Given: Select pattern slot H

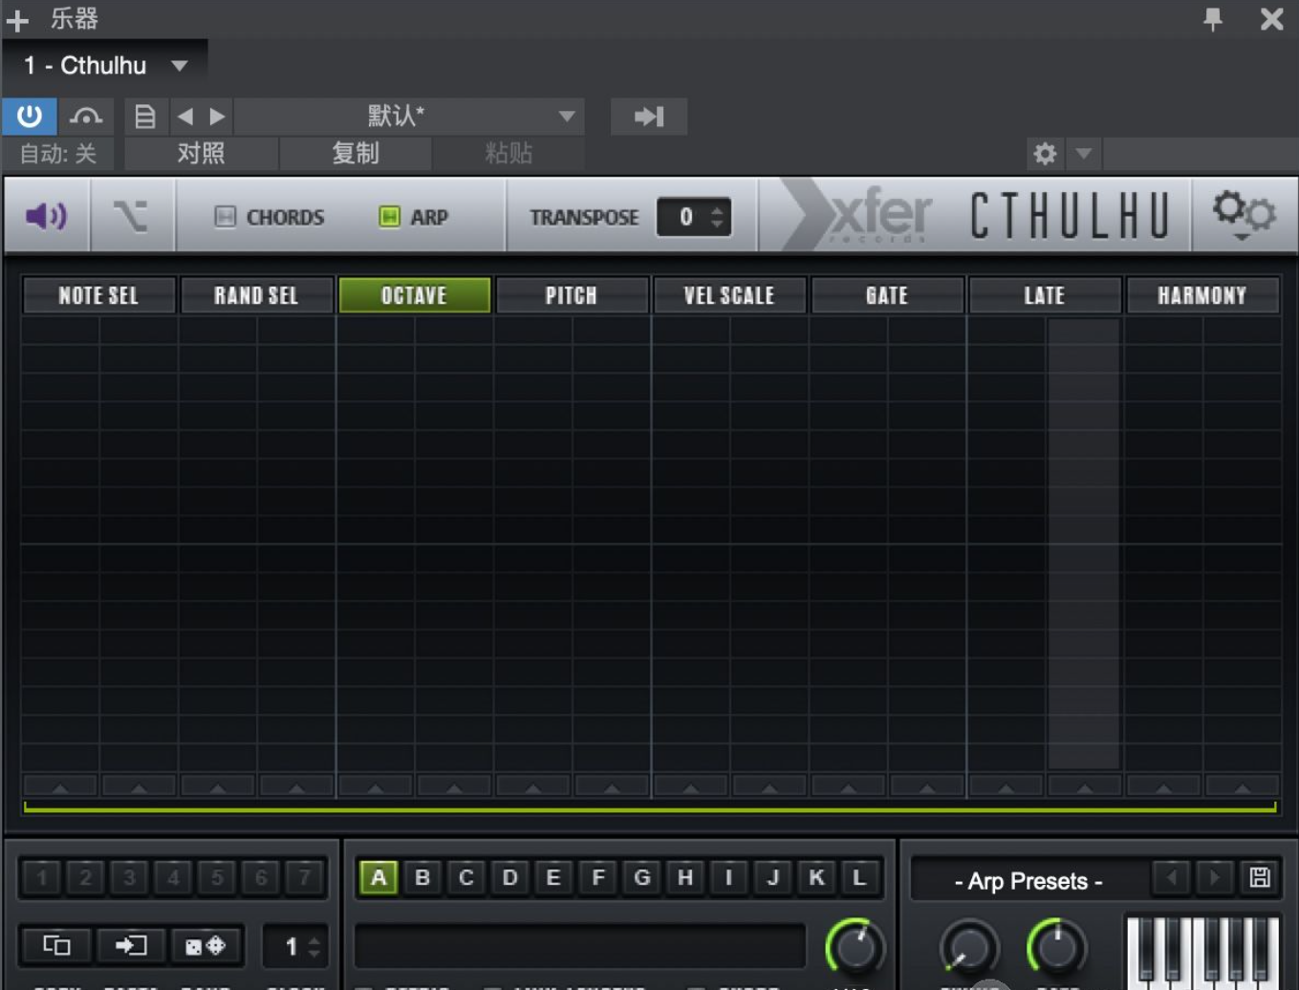Looking at the screenshot, I should pos(685,877).
